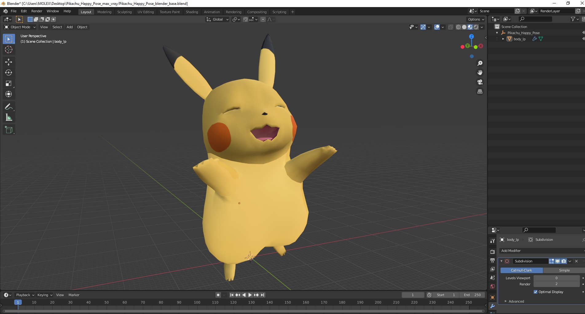Click the pan view hand icon
This screenshot has width=585, height=314.
pyautogui.click(x=480, y=73)
